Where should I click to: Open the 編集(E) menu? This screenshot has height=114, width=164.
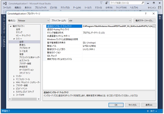(x=18, y=8)
